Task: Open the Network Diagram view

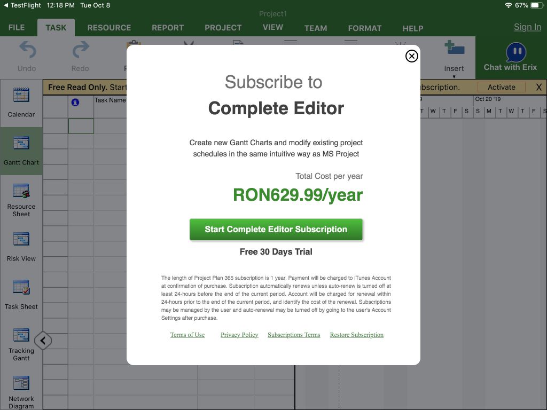Action: 21,390
